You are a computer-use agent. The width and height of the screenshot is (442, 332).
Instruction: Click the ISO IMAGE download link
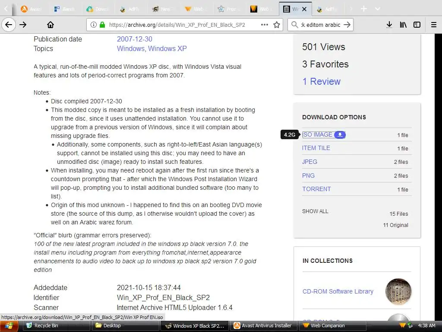click(317, 135)
